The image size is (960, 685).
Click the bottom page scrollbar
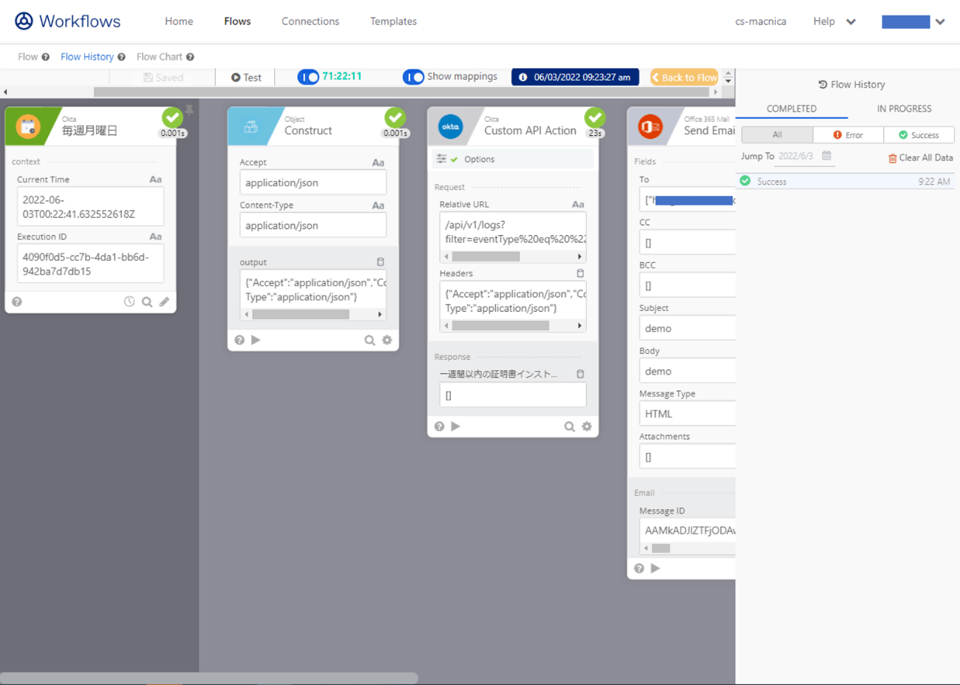[x=209, y=678]
